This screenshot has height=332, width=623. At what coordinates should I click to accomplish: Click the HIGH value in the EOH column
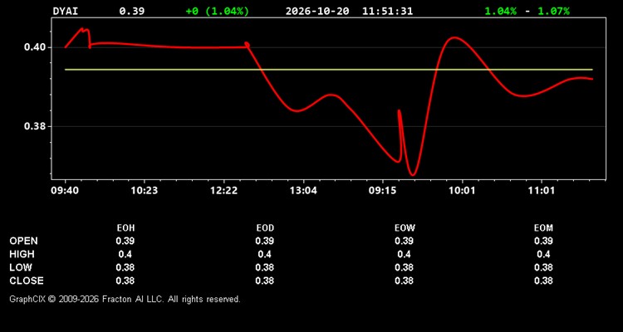click(x=125, y=254)
